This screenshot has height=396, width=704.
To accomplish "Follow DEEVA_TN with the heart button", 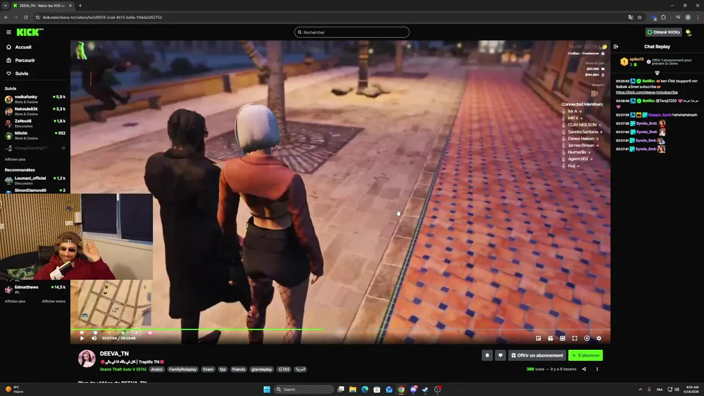I will [x=500, y=355].
